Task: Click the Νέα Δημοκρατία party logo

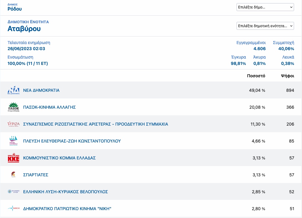Action: (x=14, y=90)
